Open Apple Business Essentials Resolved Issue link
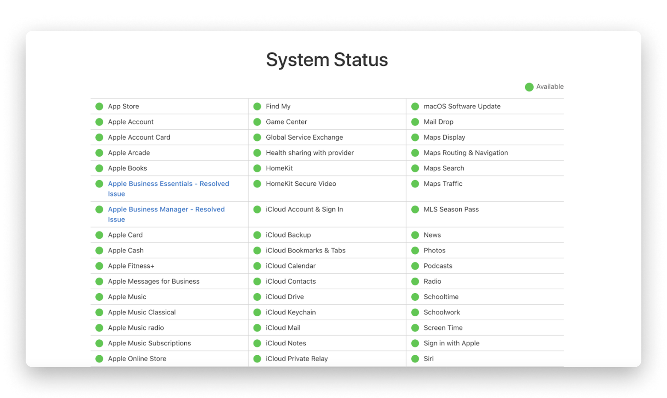The height and width of the screenshot is (398, 667). (x=168, y=188)
